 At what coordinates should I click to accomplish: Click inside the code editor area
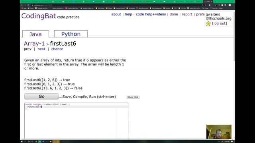pyautogui.click(x=76, y=121)
